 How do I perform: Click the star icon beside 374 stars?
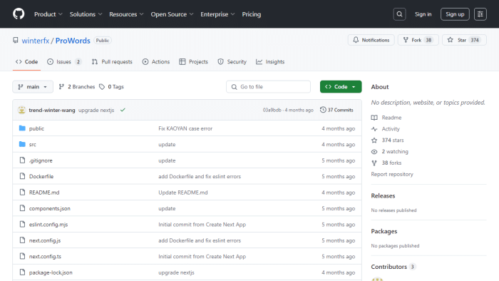click(x=374, y=140)
